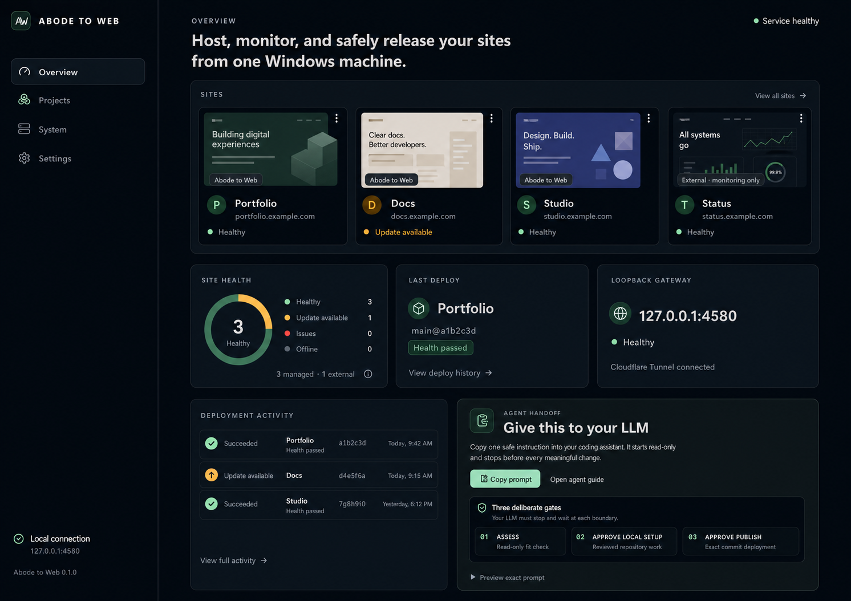
Task: Click the Portfolio Succeeded checkmark icon
Action: point(212,443)
